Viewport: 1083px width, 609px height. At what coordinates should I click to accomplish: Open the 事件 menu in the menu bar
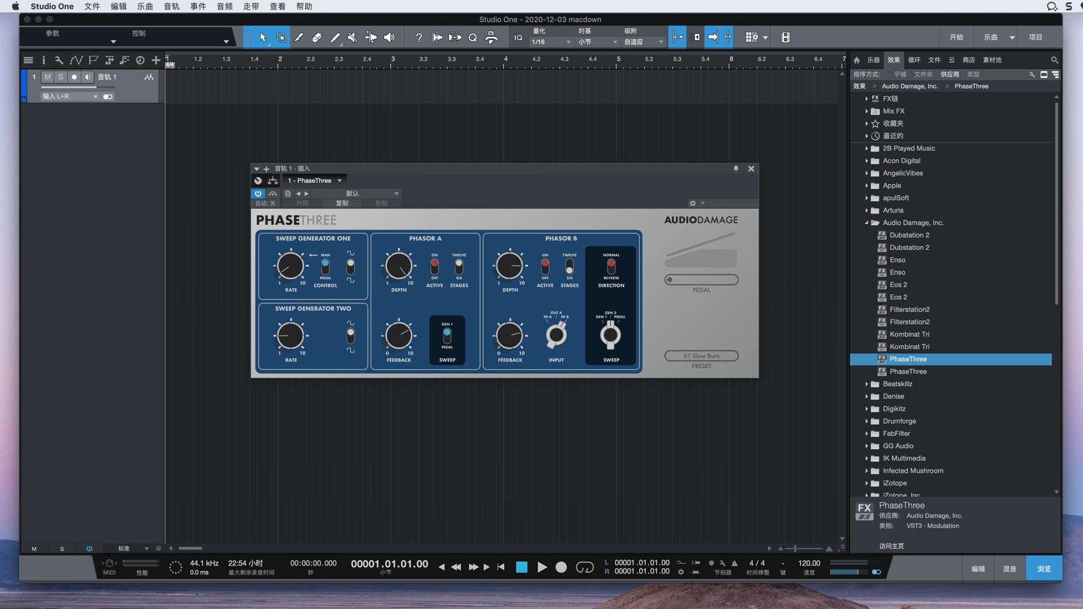197,6
